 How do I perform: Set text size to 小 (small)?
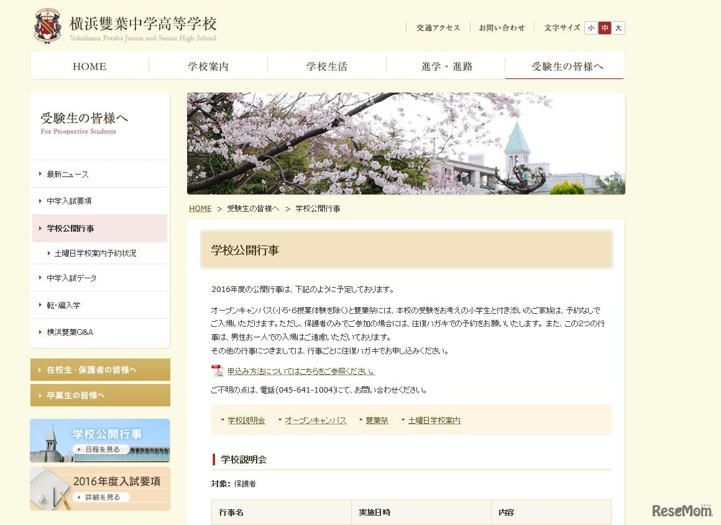coord(591,28)
